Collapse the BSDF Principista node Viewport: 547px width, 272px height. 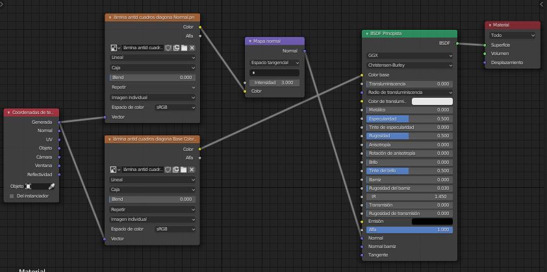(367, 34)
